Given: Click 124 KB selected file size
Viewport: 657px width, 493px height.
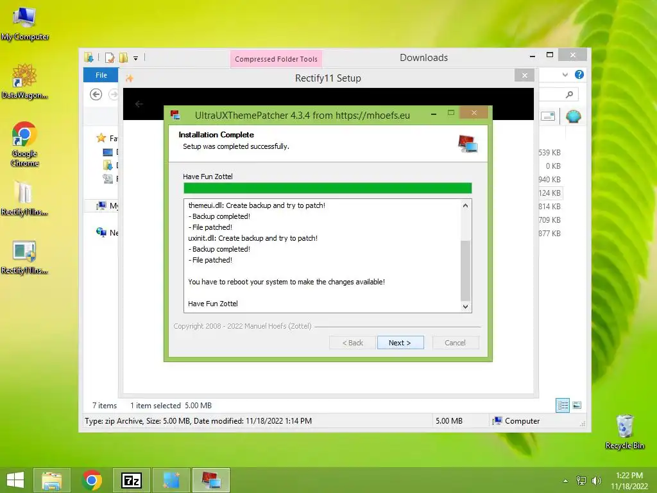Looking at the screenshot, I should 549,193.
